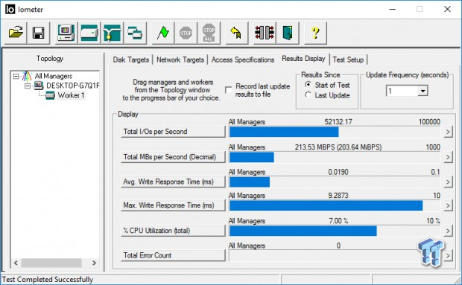Click the 9.2873 max response value
462x285 pixels.
coord(338,196)
